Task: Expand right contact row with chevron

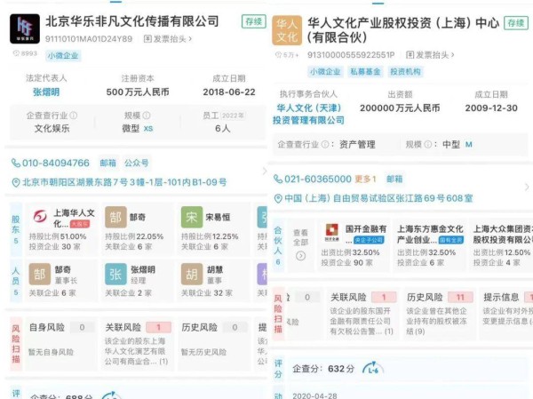Action: [527, 187]
